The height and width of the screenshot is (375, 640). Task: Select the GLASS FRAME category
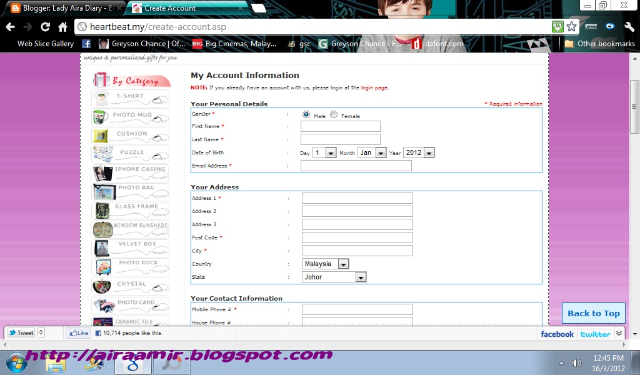point(130,211)
